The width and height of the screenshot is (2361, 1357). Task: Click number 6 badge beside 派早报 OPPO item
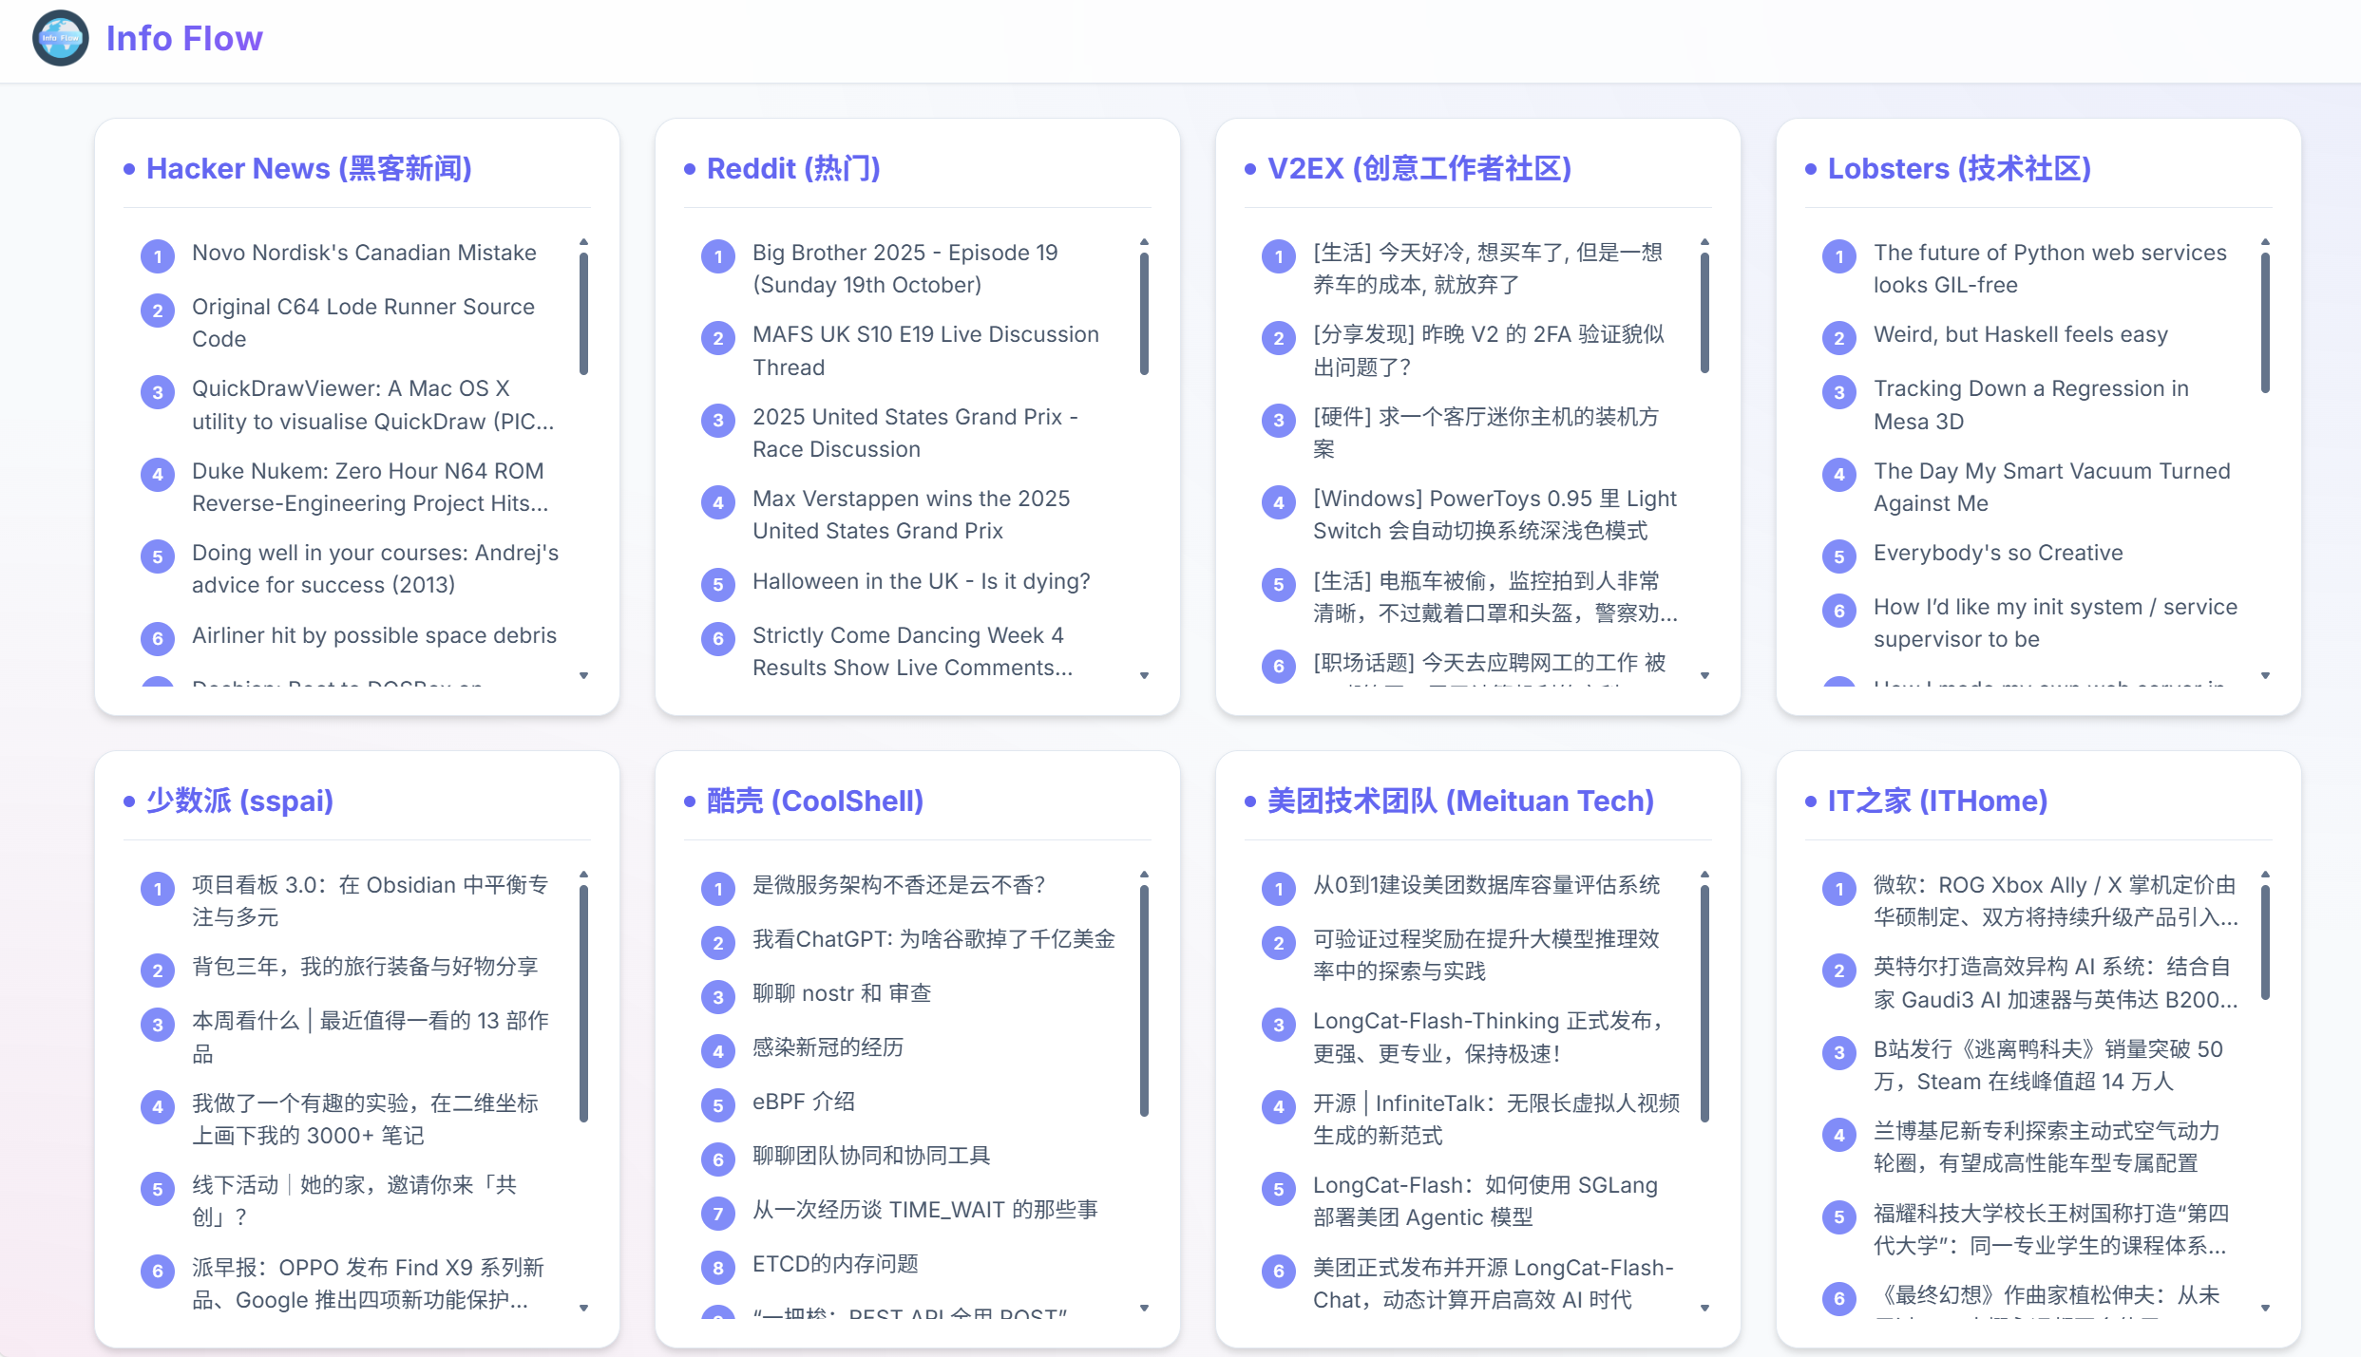[158, 1271]
